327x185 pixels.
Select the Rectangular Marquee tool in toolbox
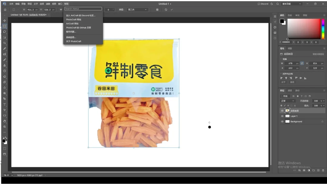pyautogui.click(x=5, y=26)
